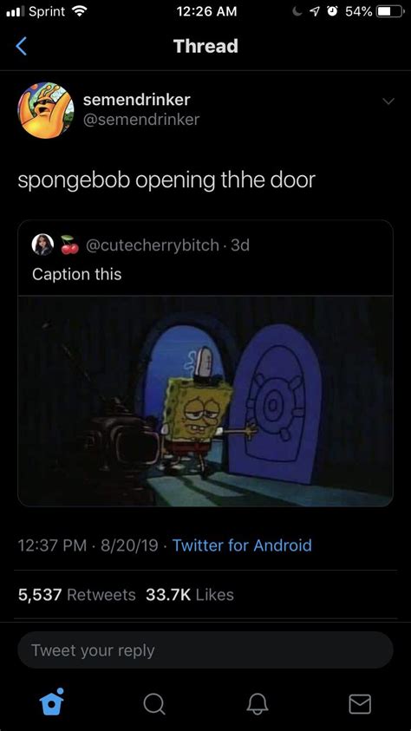Tap the Twitter for Android link
The height and width of the screenshot is (731, 411).
[x=242, y=545]
